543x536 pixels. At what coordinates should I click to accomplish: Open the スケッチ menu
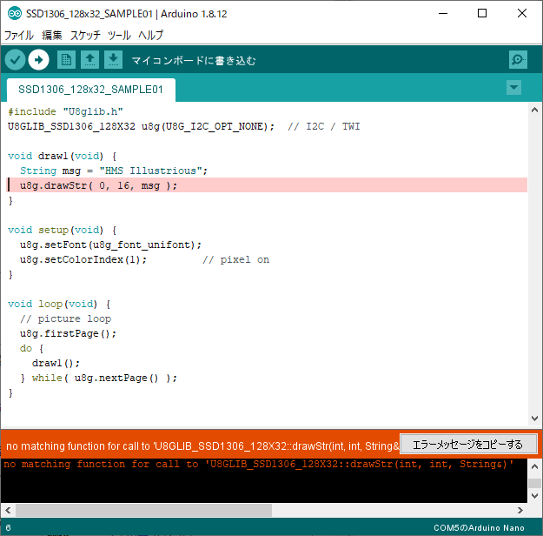pos(85,35)
